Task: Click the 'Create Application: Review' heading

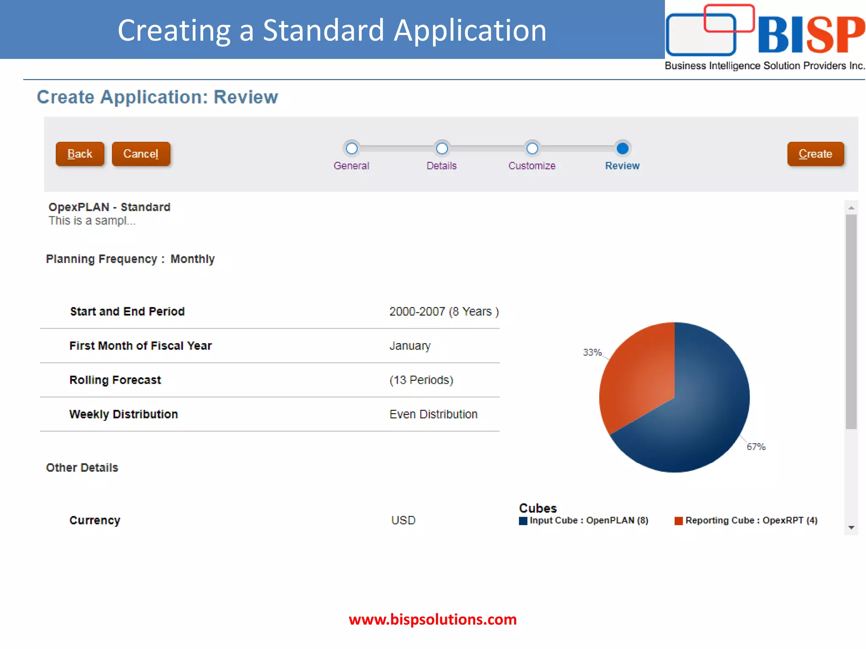Action: point(157,97)
